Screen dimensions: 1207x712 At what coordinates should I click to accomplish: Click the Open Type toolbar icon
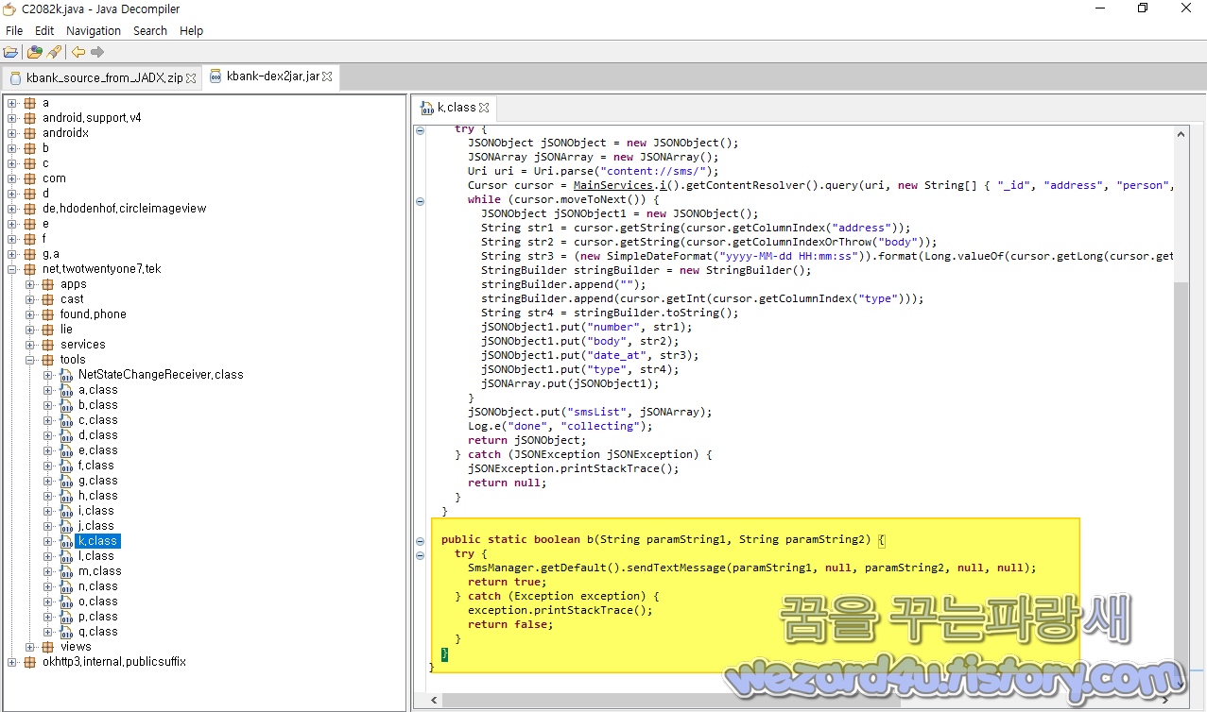(x=35, y=52)
